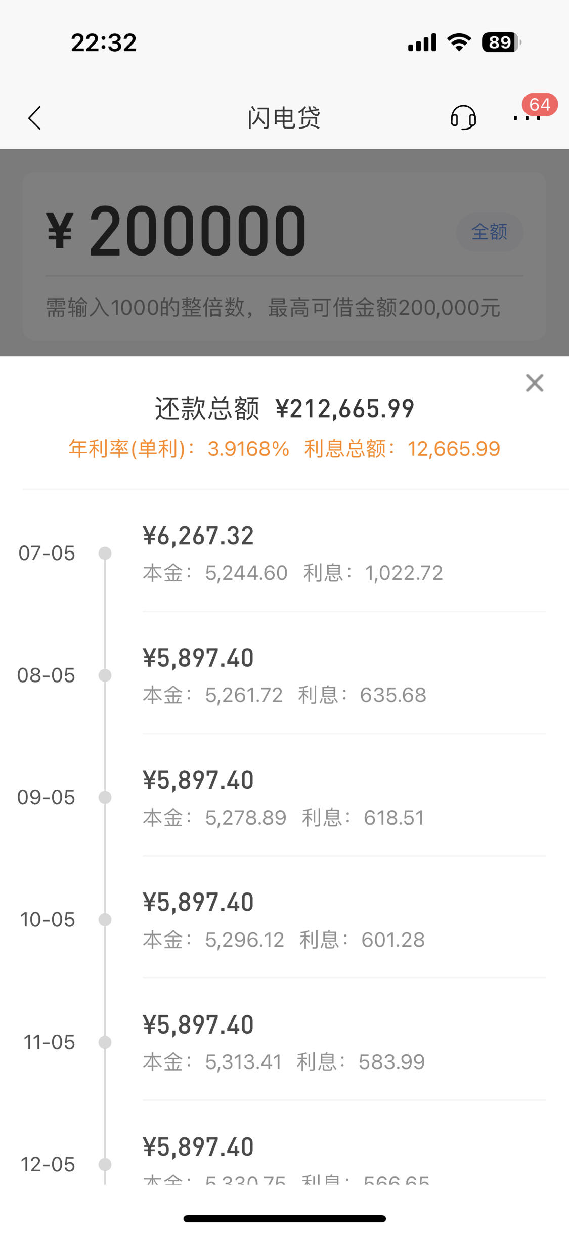
Task: Tap the 闪电贷 page title
Action: pyautogui.click(x=284, y=118)
